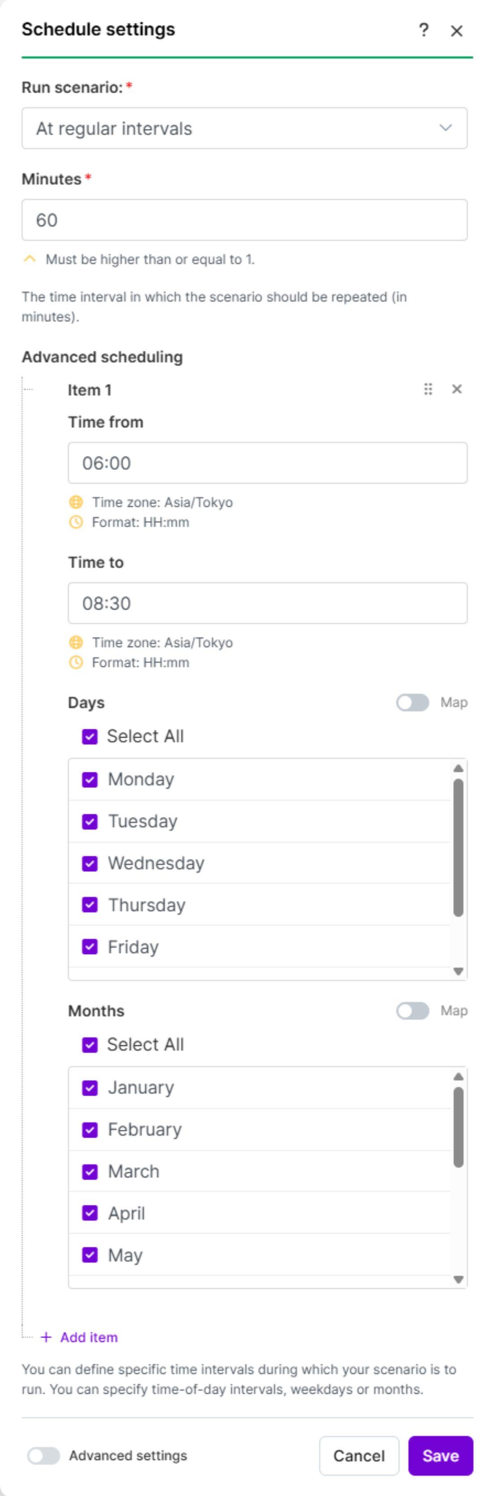This screenshot has height=1496, width=484.
Task: Click the drag handle for Item 1
Action: [428, 389]
